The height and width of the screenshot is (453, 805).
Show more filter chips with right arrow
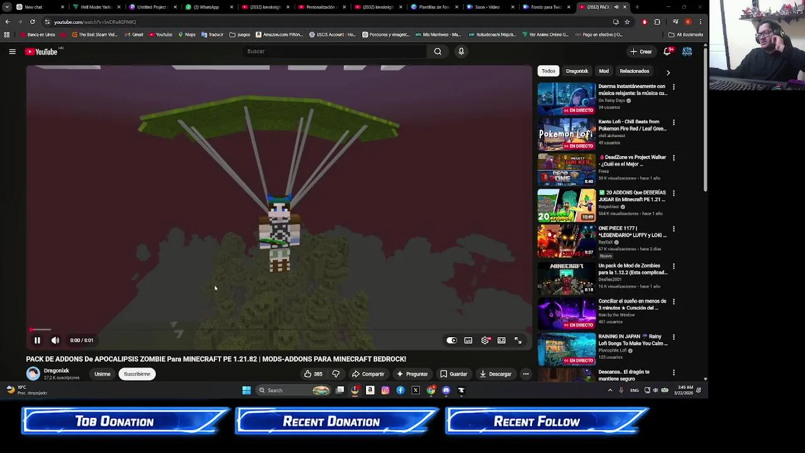pos(668,72)
